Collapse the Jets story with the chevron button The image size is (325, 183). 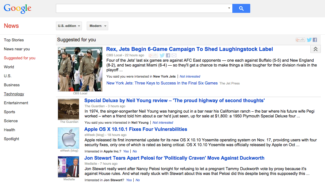pos(315,49)
